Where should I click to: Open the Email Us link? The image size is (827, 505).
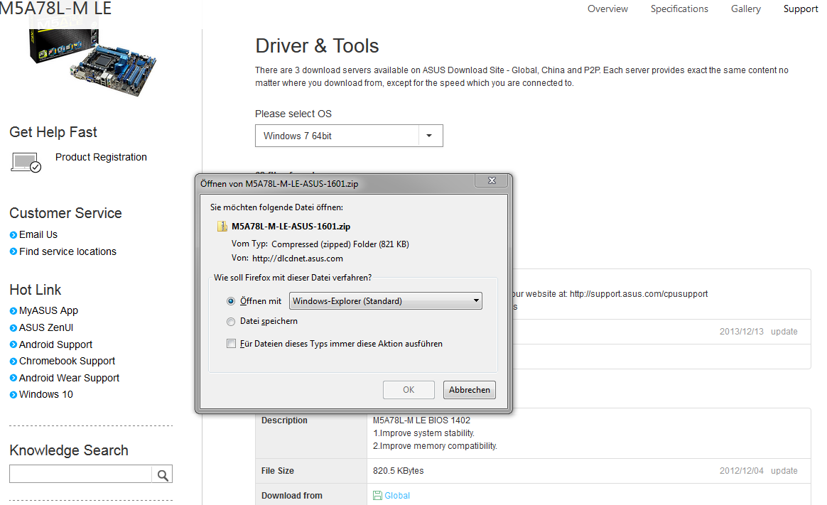click(38, 235)
